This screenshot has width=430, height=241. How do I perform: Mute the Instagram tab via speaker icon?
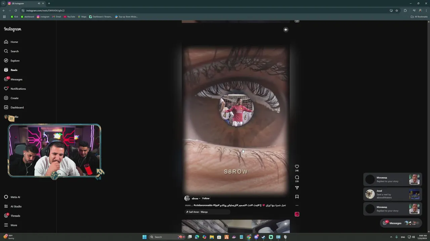39,3
